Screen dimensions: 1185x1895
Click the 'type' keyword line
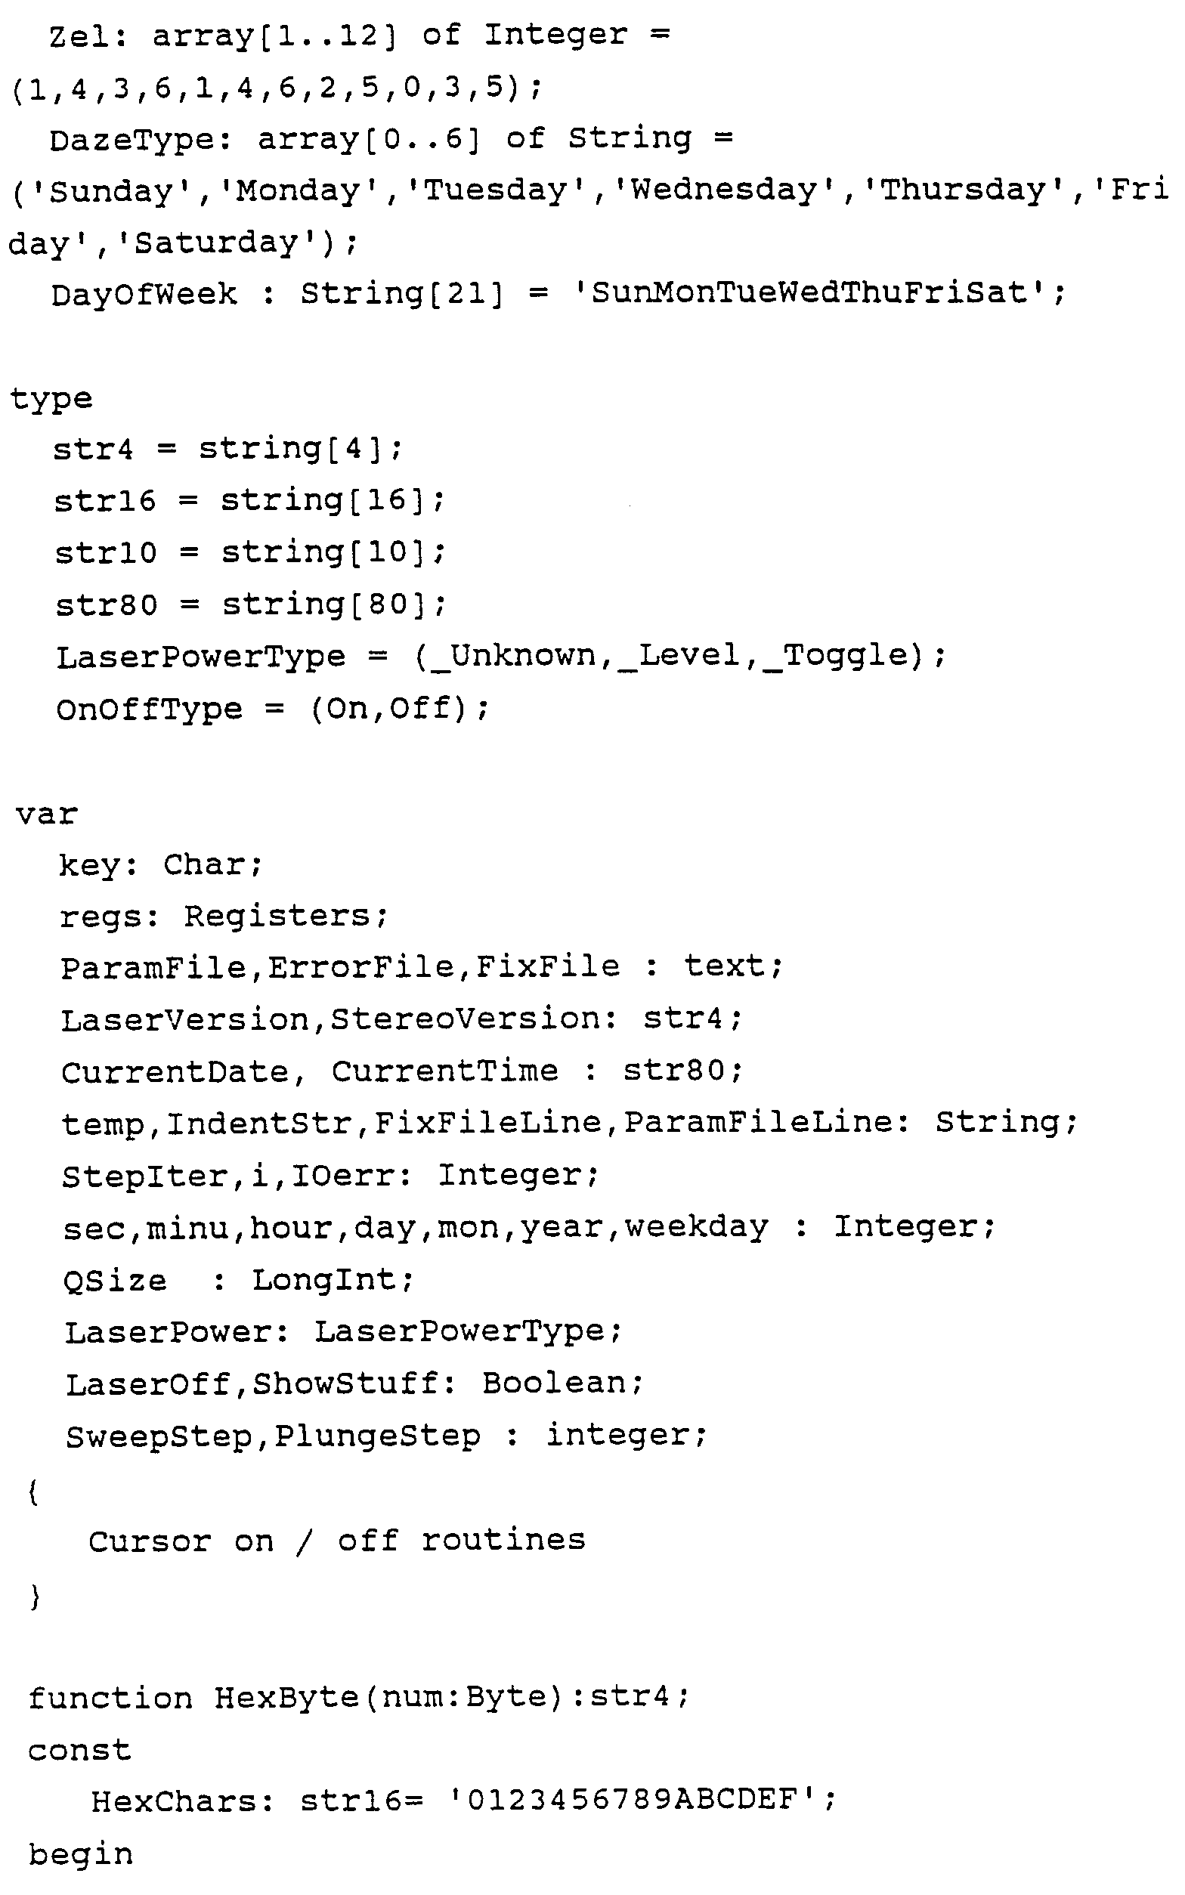coord(51,400)
